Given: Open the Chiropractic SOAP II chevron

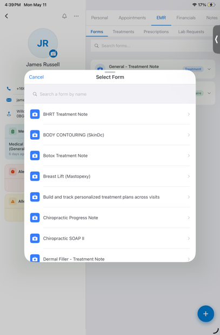Looking at the screenshot, I should (189, 239).
